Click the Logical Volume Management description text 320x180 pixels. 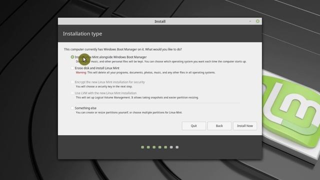(x=137, y=97)
